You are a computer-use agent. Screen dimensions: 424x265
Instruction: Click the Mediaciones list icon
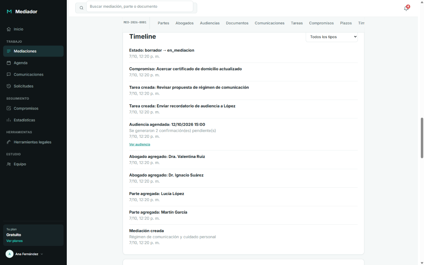point(9,51)
